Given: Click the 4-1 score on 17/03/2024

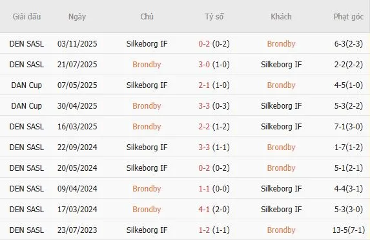Looking at the screenshot, I should pos(204,209).
